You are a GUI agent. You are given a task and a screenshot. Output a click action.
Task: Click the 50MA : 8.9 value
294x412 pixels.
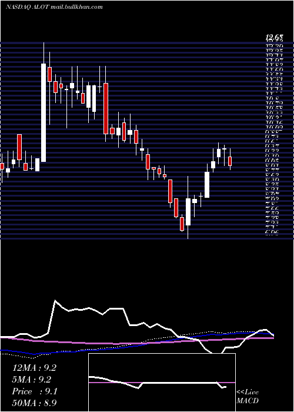(34, 403)
